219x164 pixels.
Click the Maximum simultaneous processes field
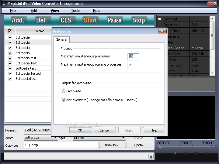click(x=133, y=57)
